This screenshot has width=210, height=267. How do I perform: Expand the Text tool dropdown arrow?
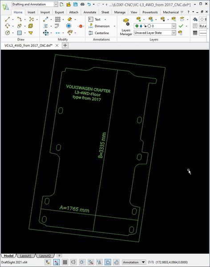point(105,20)
